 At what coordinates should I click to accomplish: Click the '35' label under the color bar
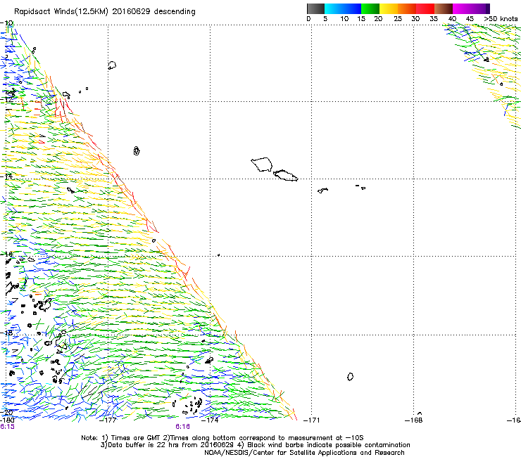tap(434, 19)
